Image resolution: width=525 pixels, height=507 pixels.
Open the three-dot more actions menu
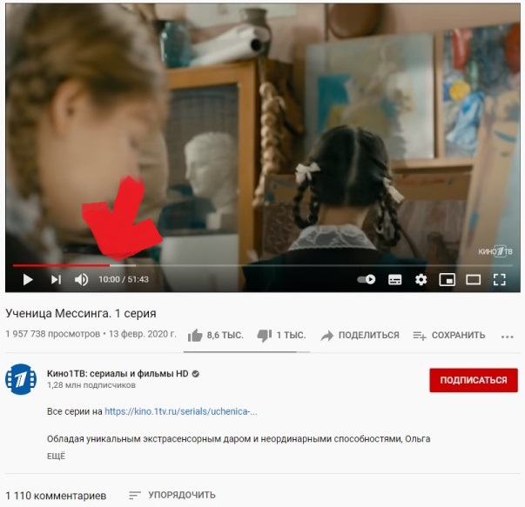point(508,337)
